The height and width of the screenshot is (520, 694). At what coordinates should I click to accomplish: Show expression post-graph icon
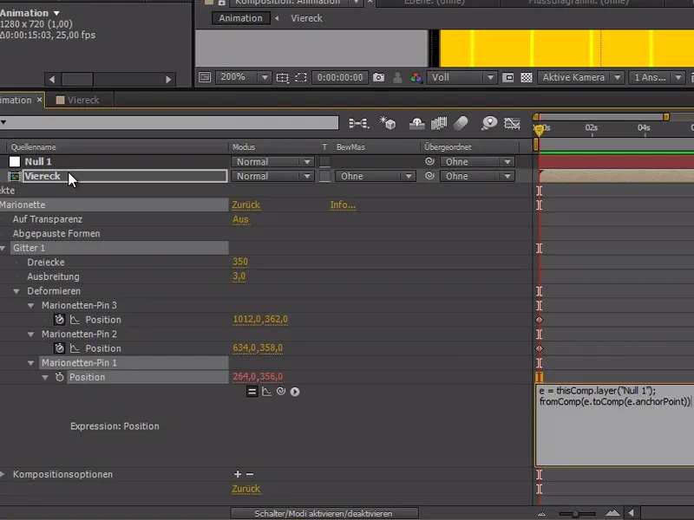[266, 392]
